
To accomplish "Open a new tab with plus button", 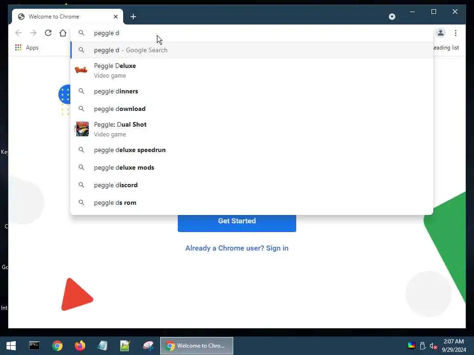I will click(x=133, y=17).
